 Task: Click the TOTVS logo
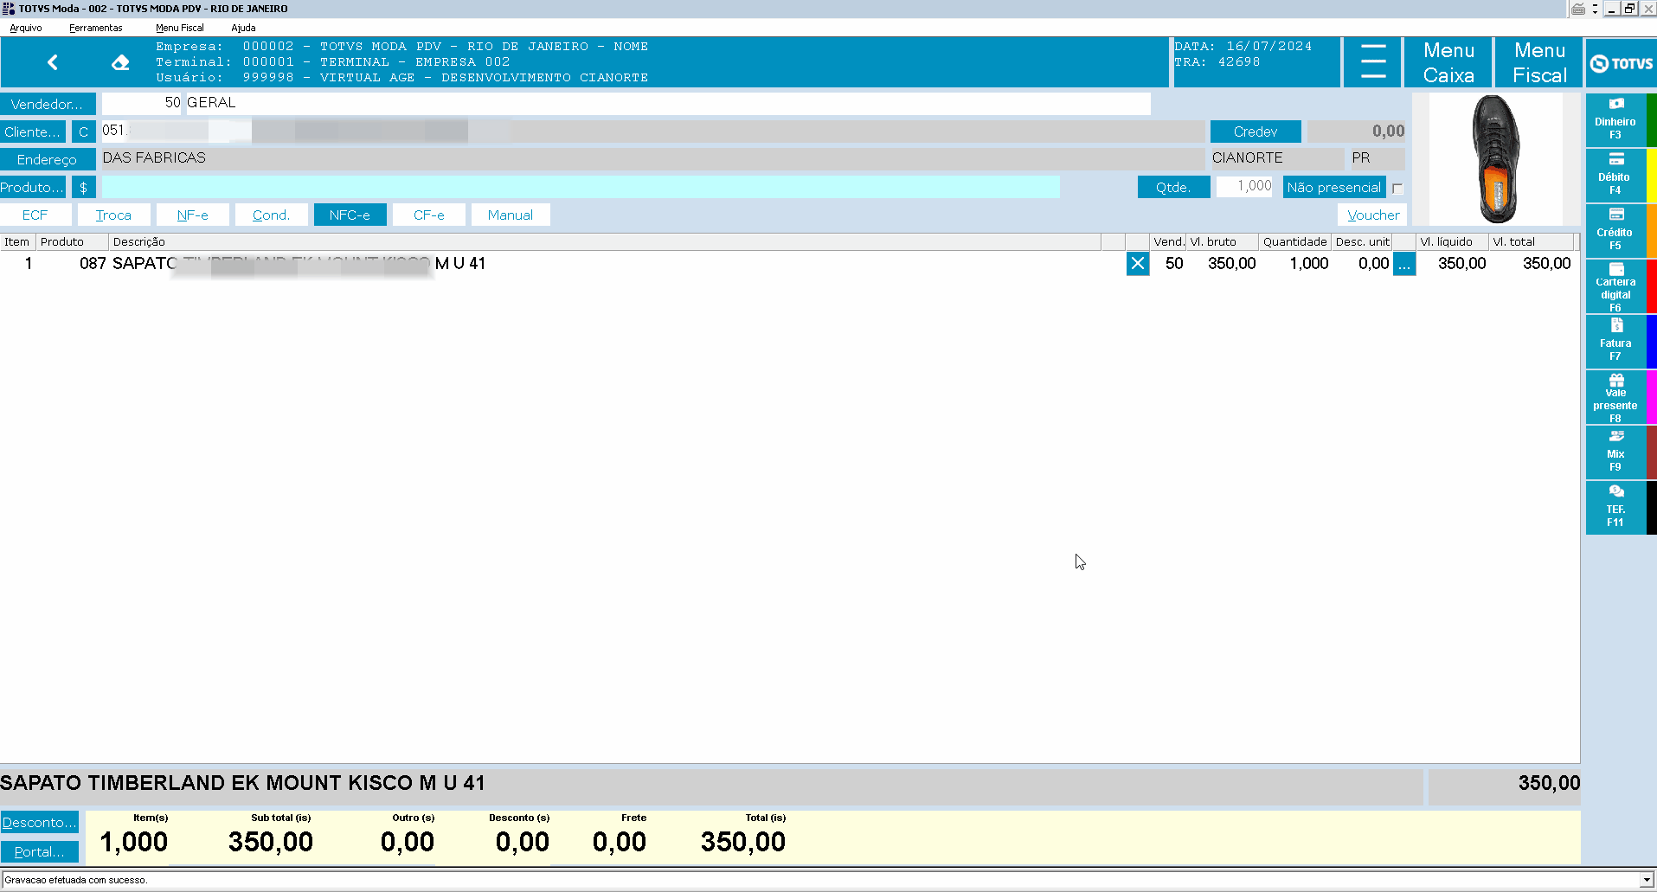1622,63
